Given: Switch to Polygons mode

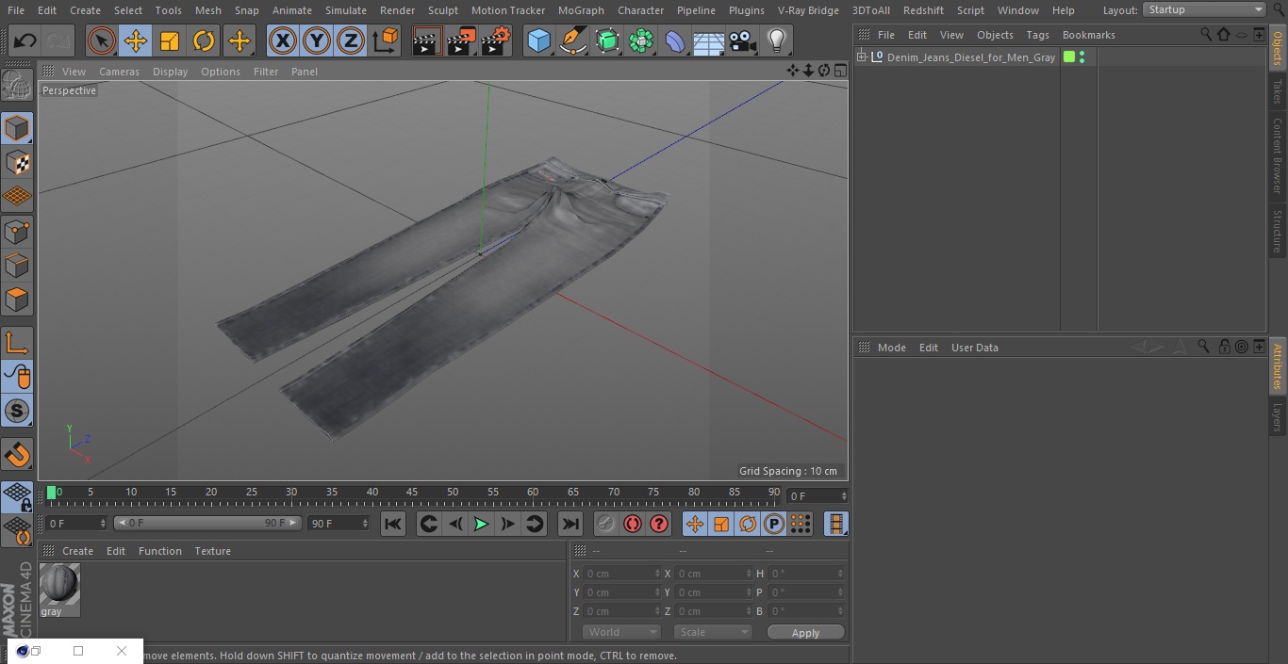Looking at the screenshot, I should click(x=17, y=300).
